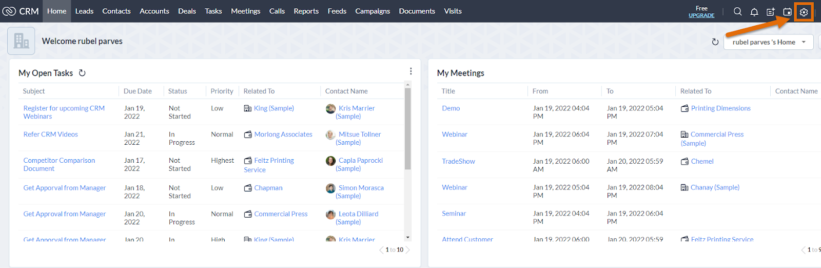Open My Open Tasks three-dot menu
The width and height of the screenshot is (821, 268).
[411, 71]
